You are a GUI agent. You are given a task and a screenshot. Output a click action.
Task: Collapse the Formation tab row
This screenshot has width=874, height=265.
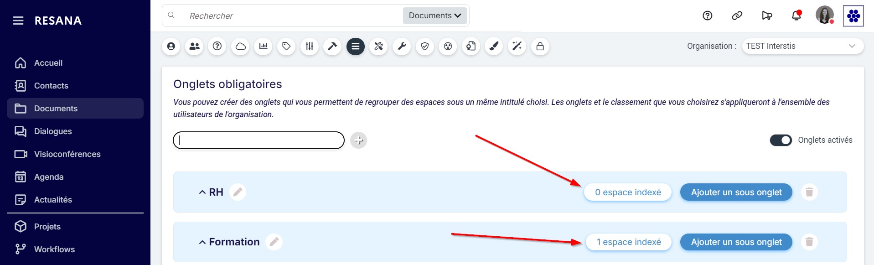coord(202,242)
